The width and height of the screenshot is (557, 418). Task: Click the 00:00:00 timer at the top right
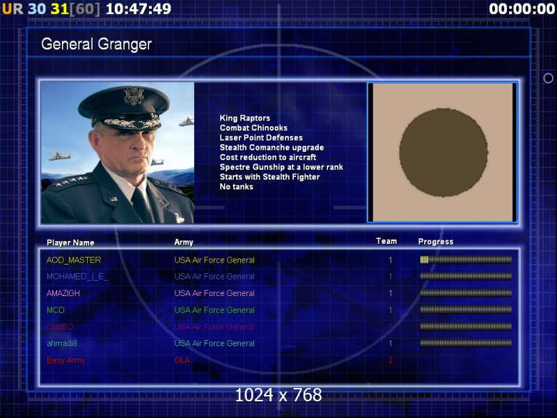pyautogui.click(x=521, y=9)
